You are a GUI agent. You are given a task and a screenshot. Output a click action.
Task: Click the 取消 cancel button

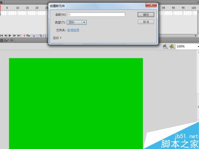(146, 22)
